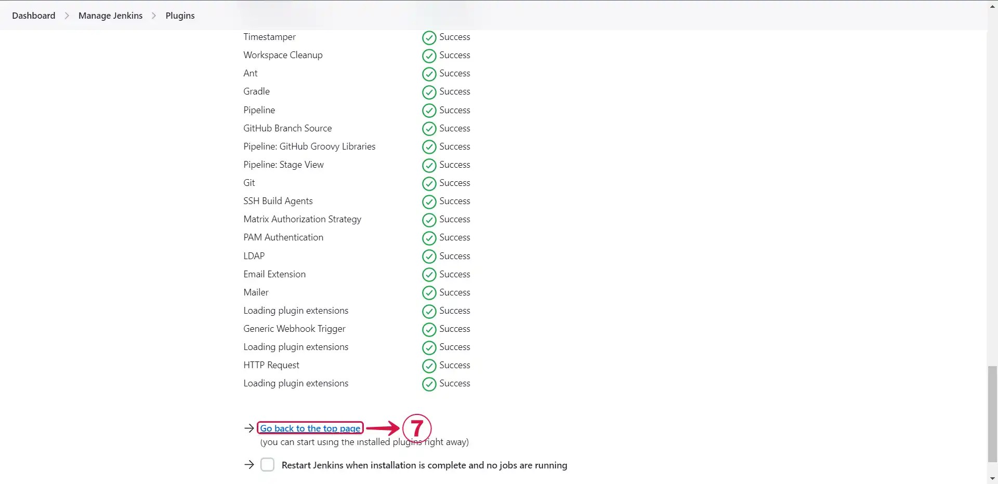Open the Manage Jenkins breadcrumb link
The image size is (998, 484).
(110, 16)
